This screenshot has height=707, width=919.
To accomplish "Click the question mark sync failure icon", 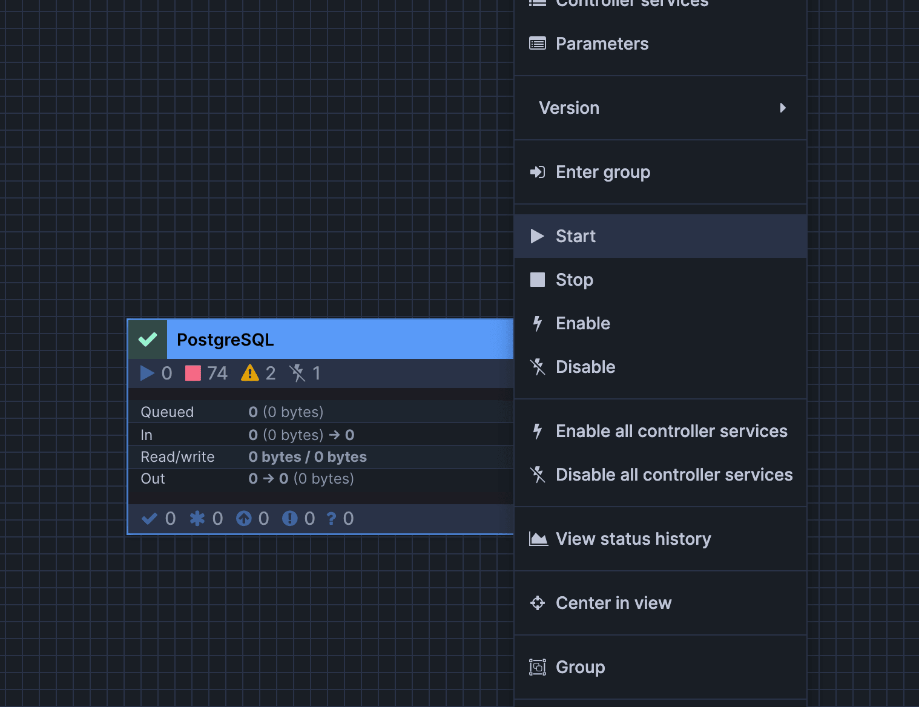I will click(x=331, y=519).
